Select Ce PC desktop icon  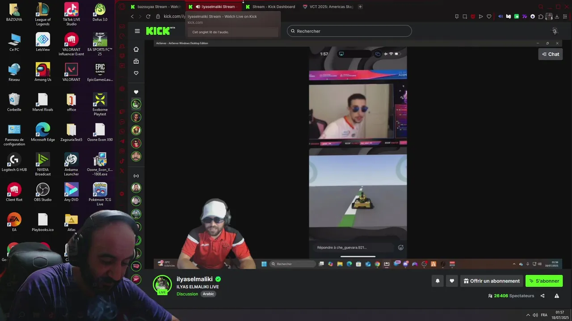[14, 42]
